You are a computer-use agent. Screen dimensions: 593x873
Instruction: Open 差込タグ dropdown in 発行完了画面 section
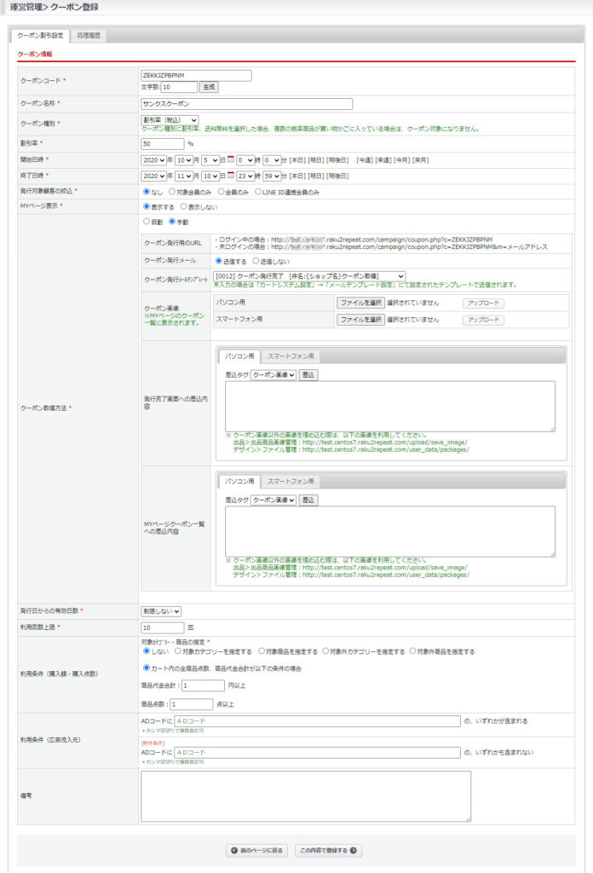[x=273, y=375]
